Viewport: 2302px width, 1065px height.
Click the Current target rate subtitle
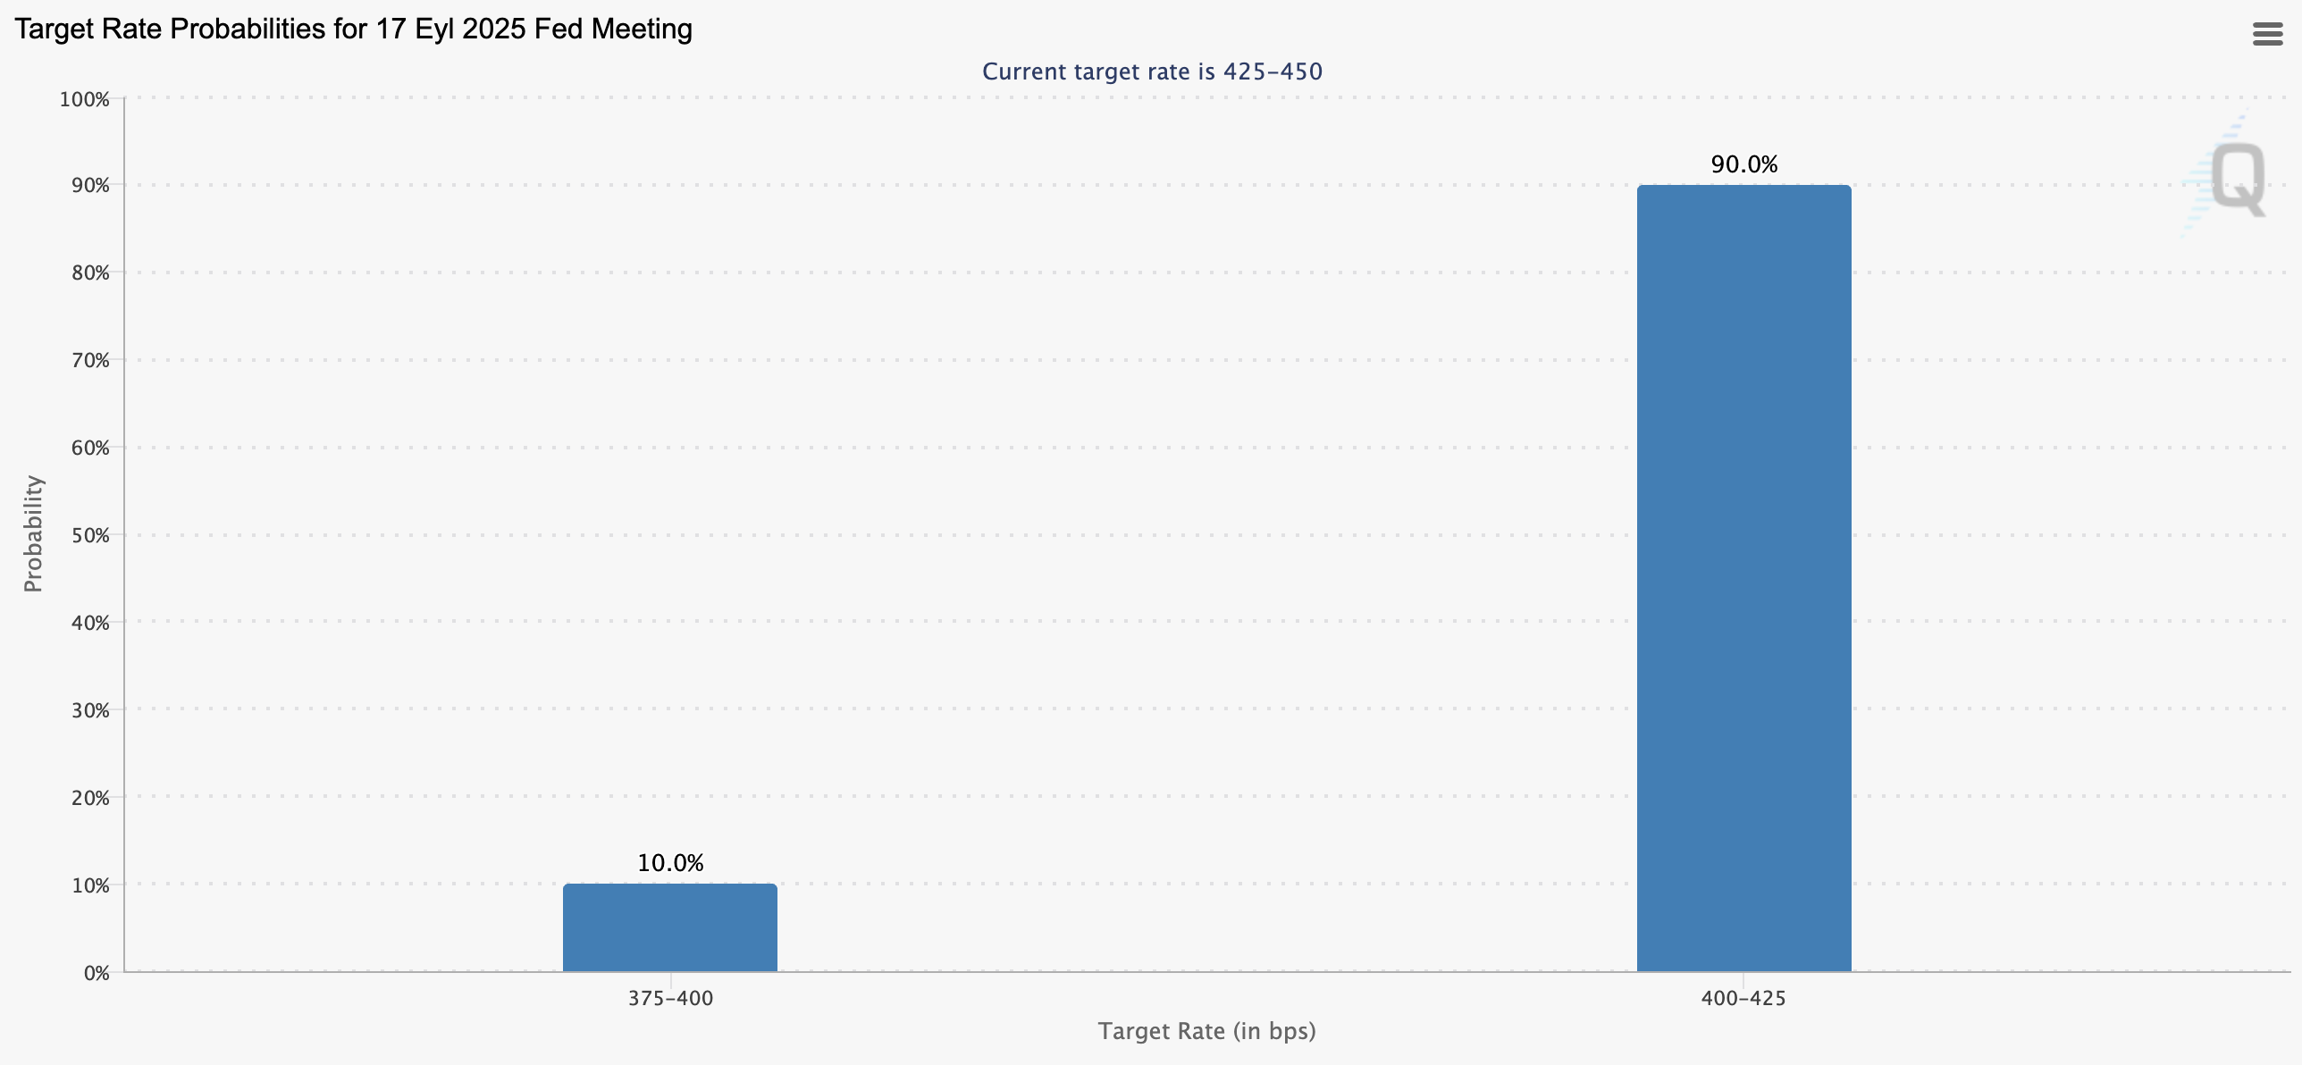[x=1151, y=71]
